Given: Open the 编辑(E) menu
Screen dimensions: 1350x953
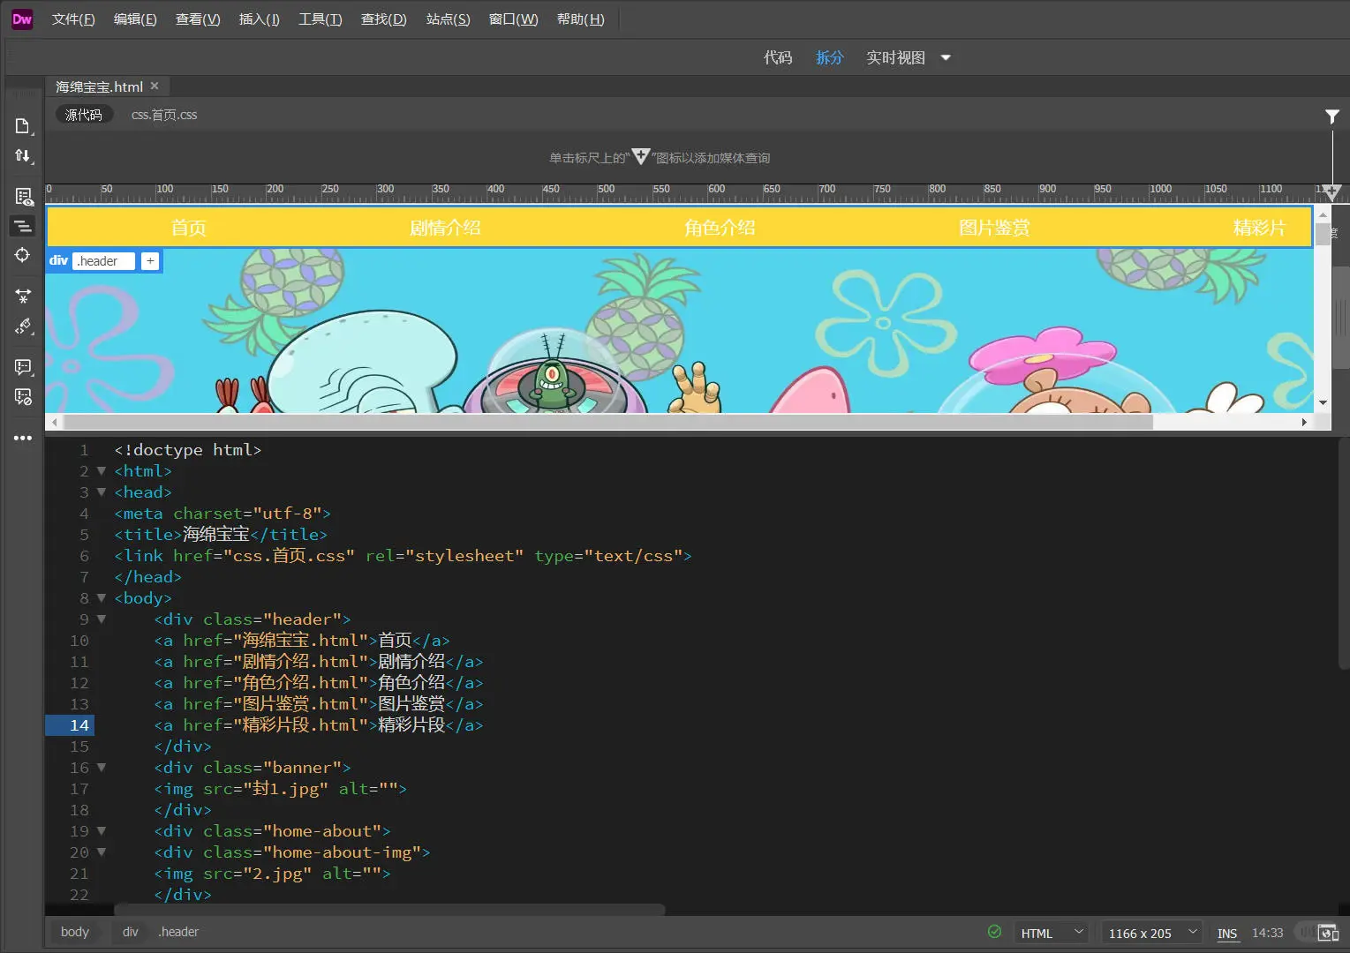Looking at the screenshot, I should click(x=135, y=19).
